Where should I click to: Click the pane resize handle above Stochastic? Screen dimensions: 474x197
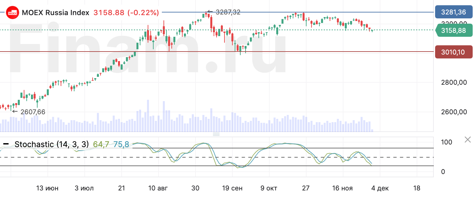tap(216, 134)
